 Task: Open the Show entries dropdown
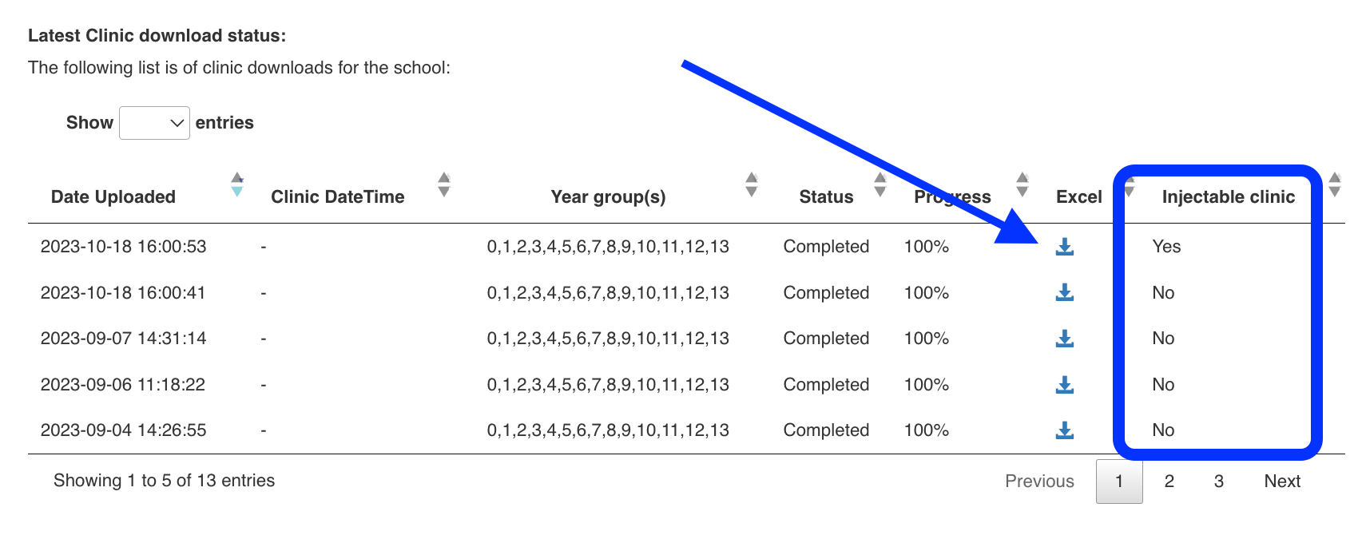point(154,123)
